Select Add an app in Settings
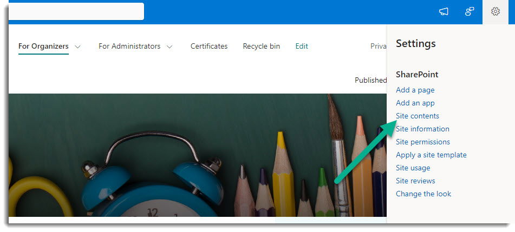 (415, 103)
